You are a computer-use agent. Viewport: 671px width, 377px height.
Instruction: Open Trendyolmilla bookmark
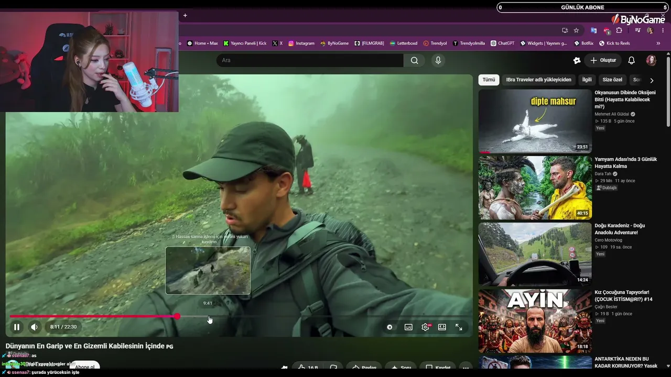pyautogui.click(x=469, y=43)
